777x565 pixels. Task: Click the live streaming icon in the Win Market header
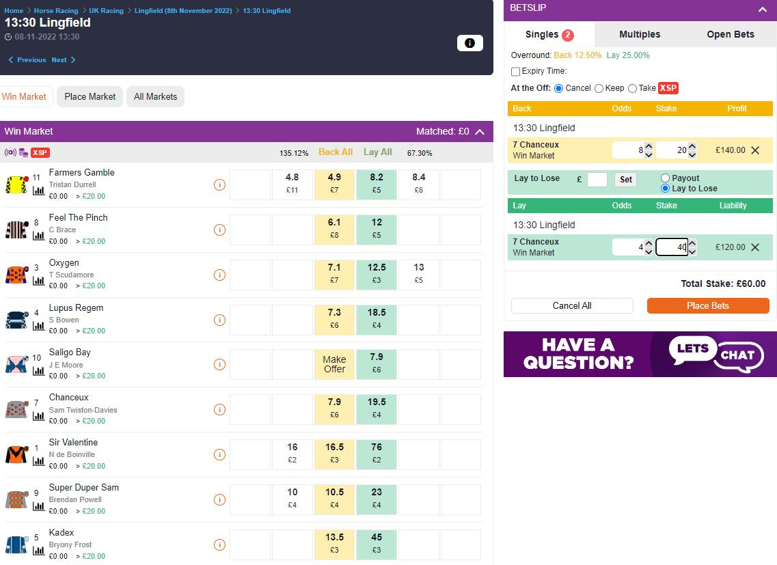coord(10,153)
